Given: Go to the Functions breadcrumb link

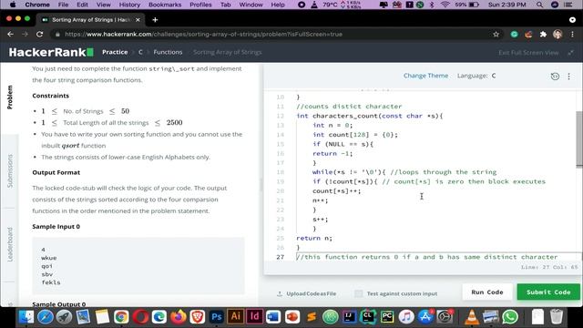Looking at the screenshot, I should click(x=168, y=52).
